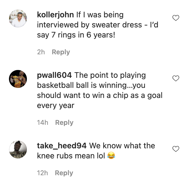Screen dimensions: 182x192
Task: Open the pwall604 username link
Action: [x=54, y=75]
